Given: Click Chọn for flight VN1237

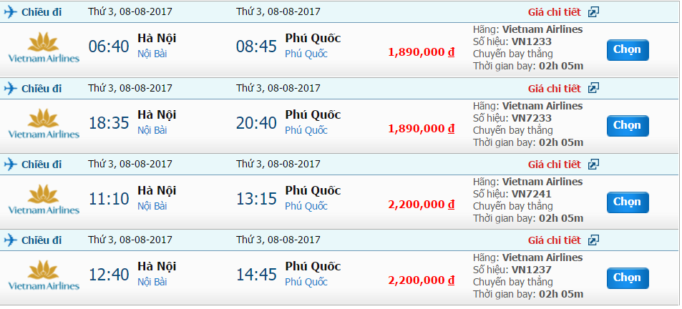Looking at the screenshot, I should coord(627,278).
